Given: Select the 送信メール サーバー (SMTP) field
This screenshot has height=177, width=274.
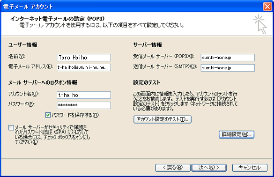Looking at the screenshot, I should (x=228, y=68).
